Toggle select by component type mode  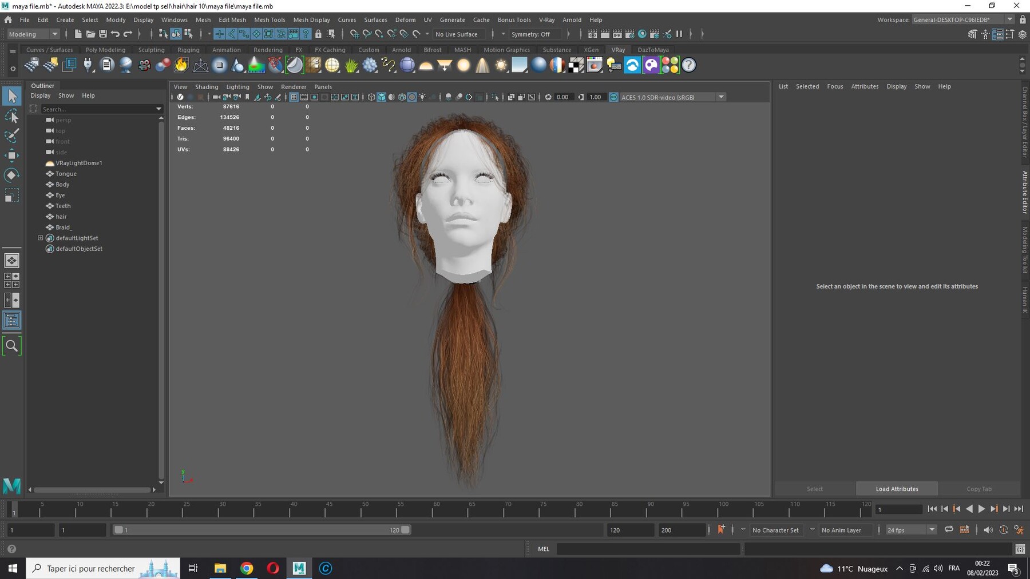pos(188,34)
